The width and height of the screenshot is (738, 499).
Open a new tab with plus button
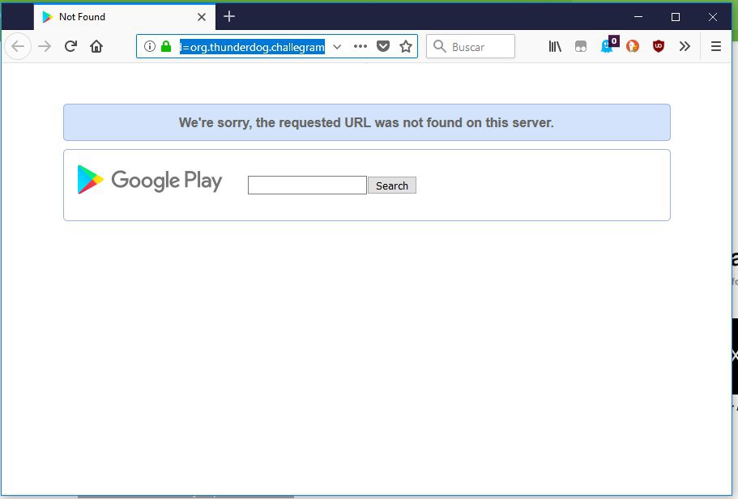pos(229,17)
